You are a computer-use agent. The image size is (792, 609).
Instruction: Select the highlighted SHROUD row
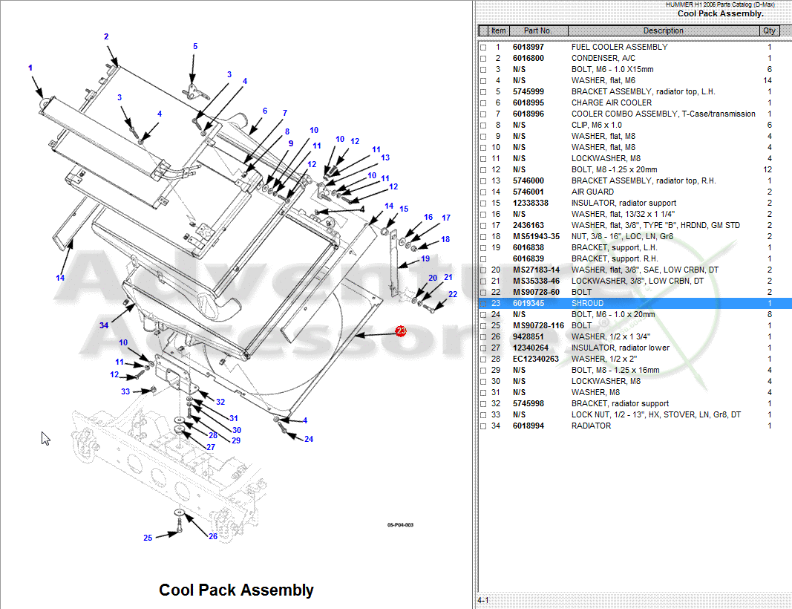pos(635,303)
